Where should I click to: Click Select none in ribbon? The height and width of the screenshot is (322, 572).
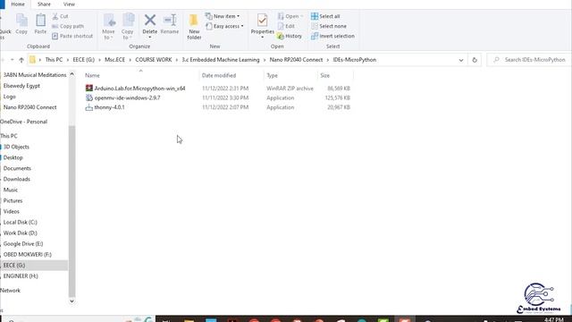click(x=329, y=26)
